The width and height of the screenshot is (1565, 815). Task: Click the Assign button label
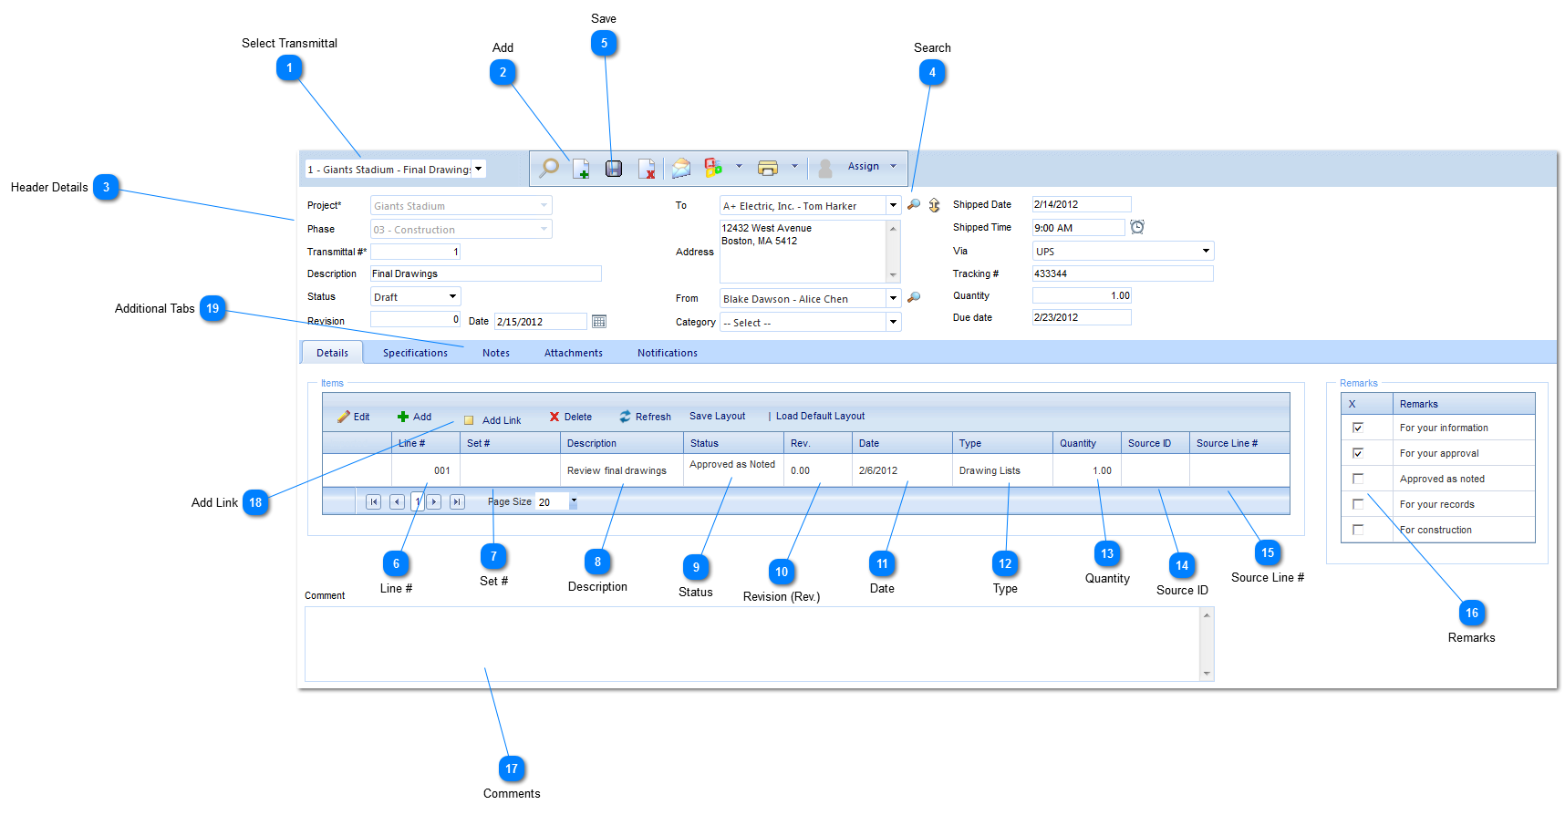coord(863,166)
